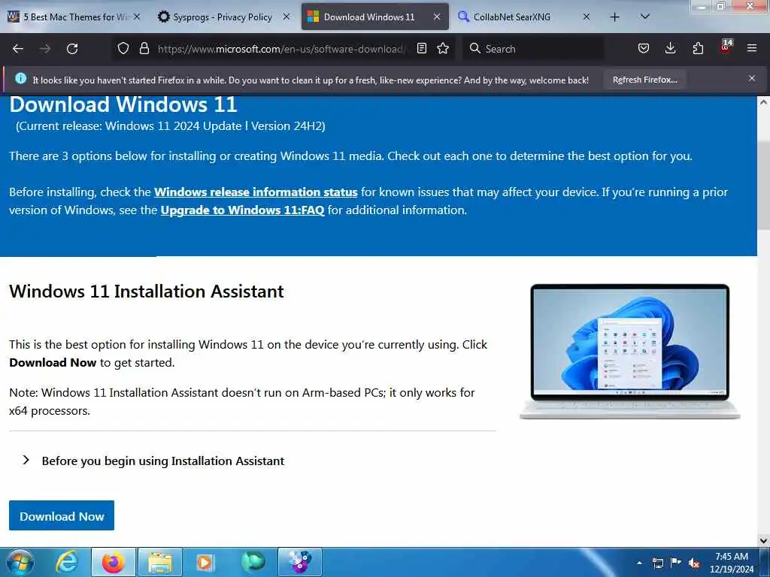Click the Windows 11 laptop image

[630, 352]
